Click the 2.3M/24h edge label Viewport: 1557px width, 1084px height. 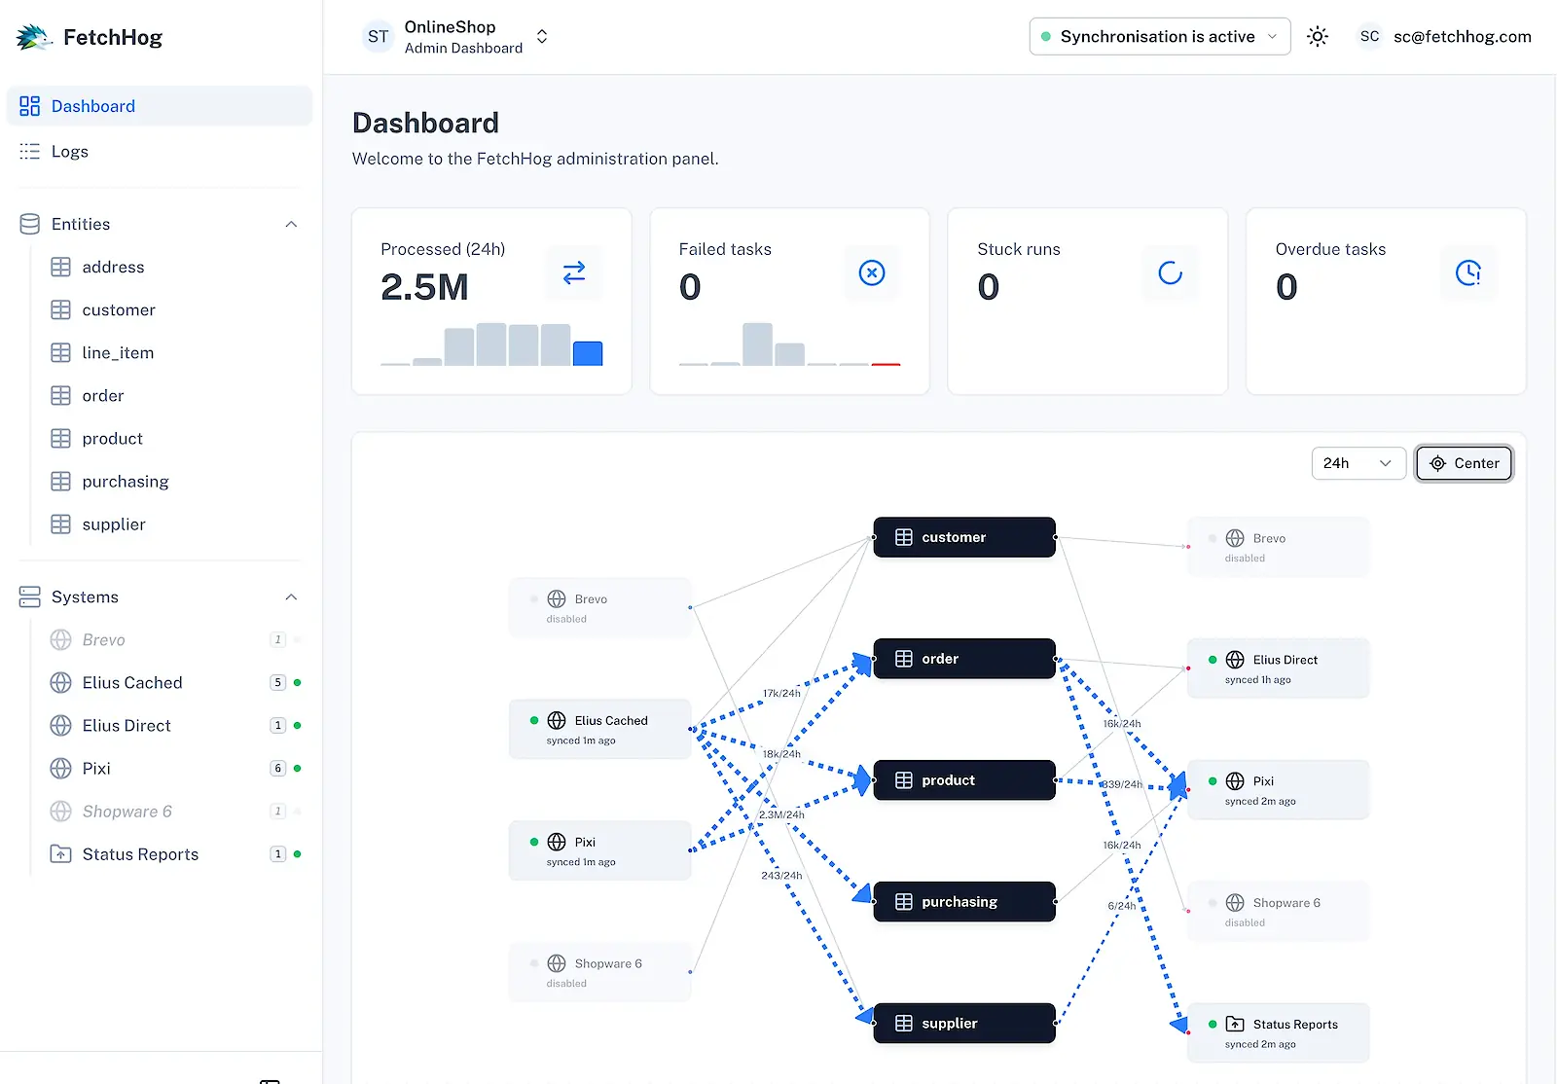click(781, 814)
